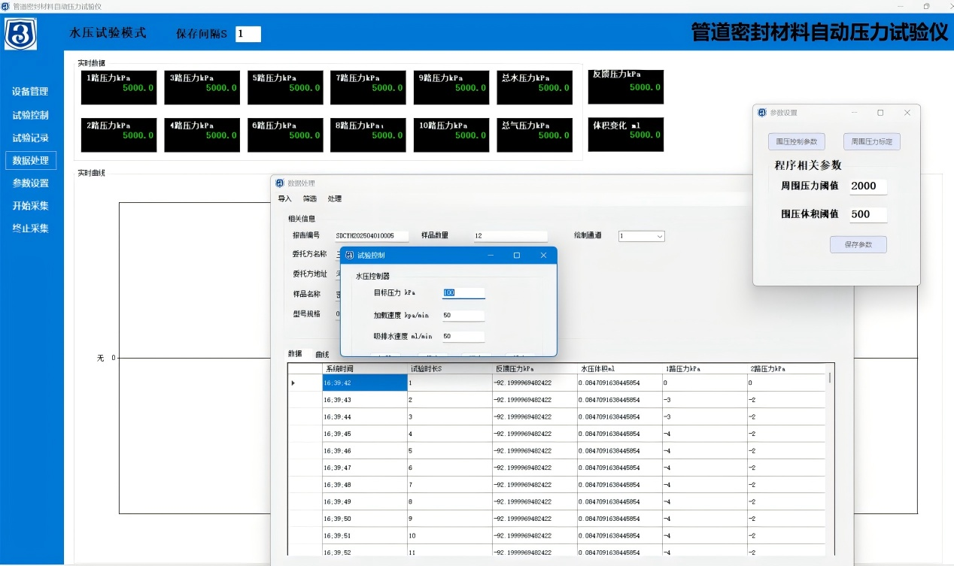Minimize the 参数设置 window
The image size is (954, 566).
pos(854,113)
